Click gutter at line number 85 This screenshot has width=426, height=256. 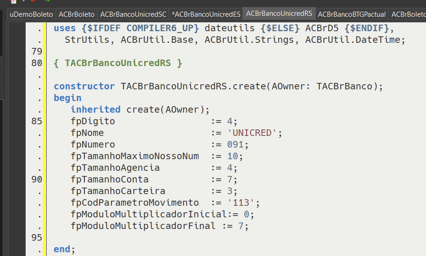pos(37,121)
